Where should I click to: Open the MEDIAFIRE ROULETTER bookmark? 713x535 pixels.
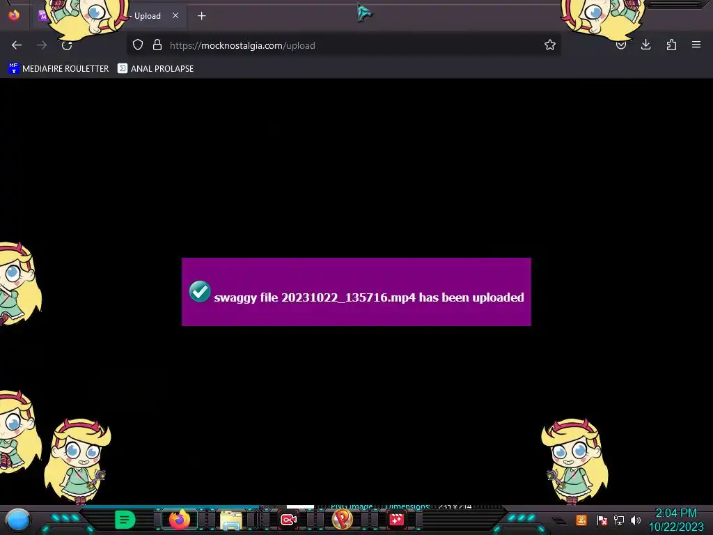(58, 69)
